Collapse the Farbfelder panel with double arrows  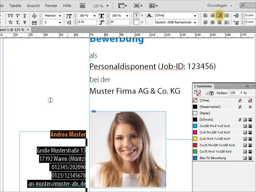[247, 86]
